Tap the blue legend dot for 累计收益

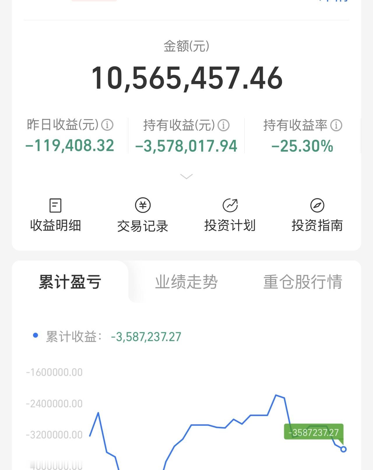pos(36,335)
